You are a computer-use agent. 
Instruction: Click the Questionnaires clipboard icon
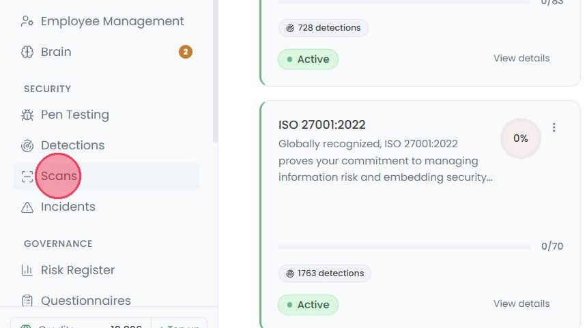click(27, 301)
